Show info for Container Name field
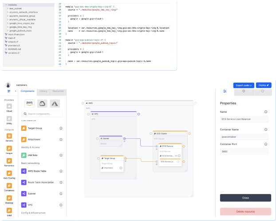 click(x=266, y=130)
